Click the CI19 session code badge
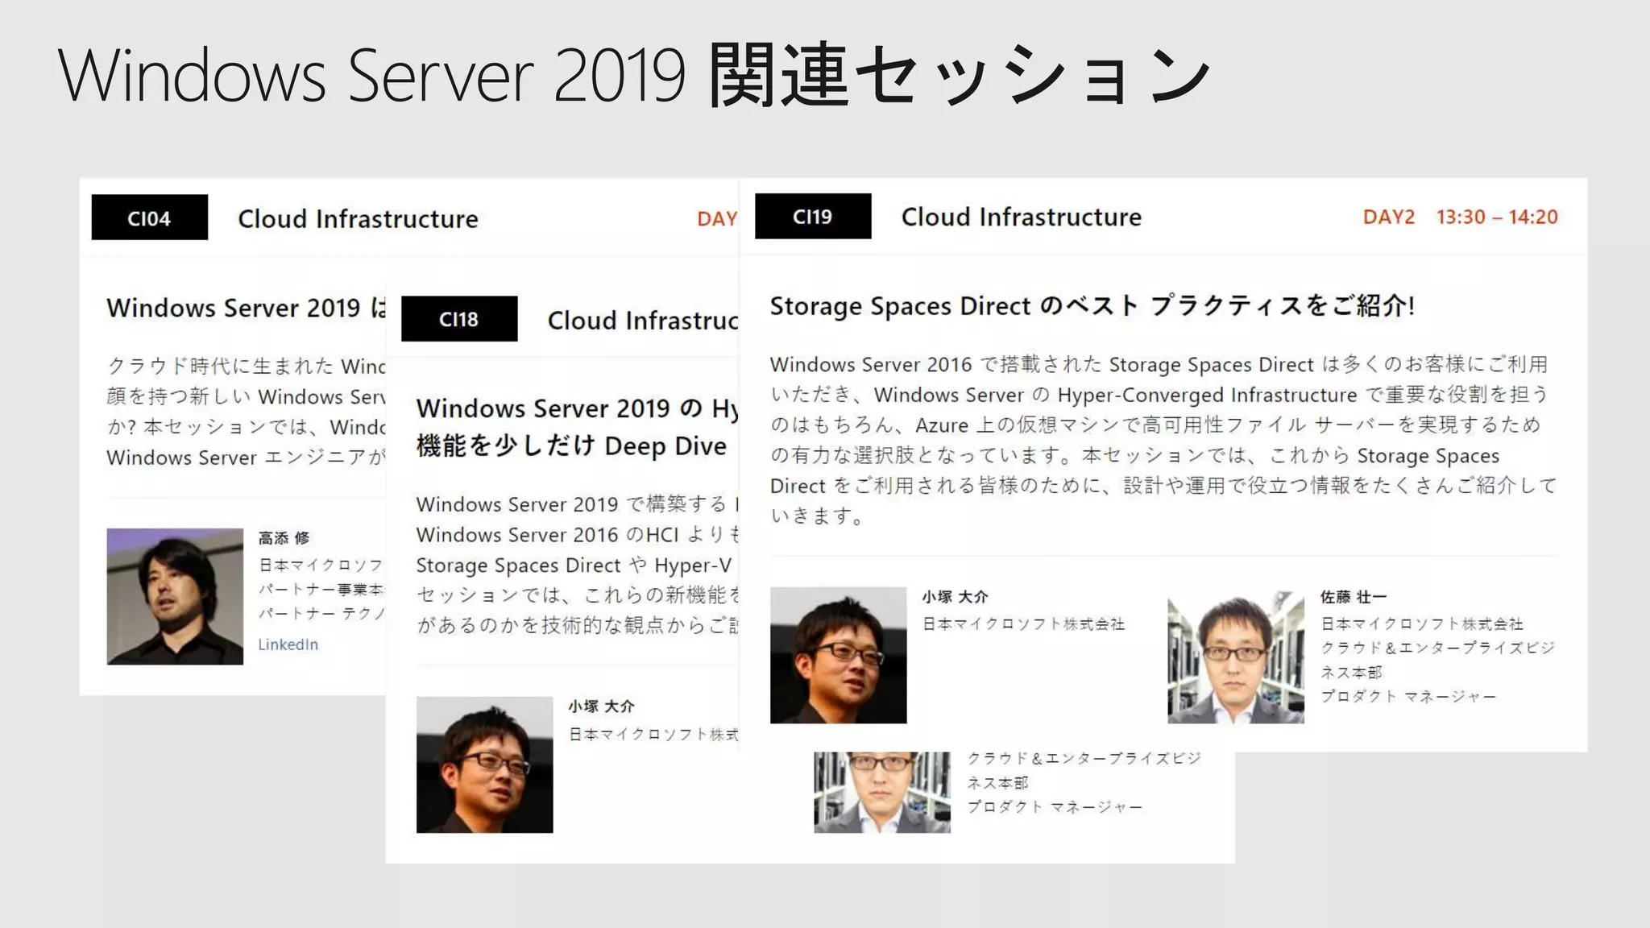 coord(813,216)
